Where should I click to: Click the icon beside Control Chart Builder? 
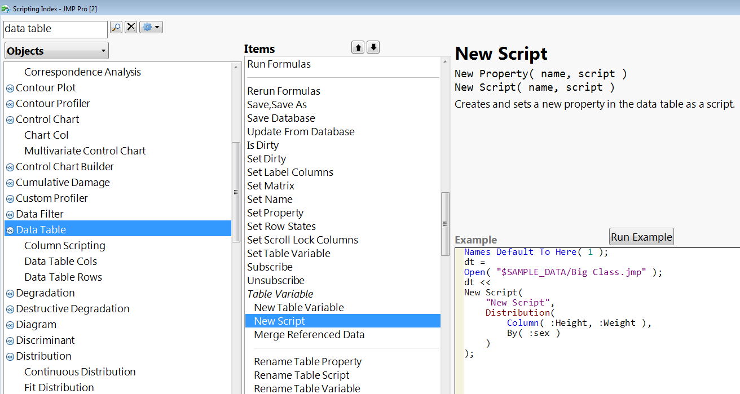coord(10,167)
